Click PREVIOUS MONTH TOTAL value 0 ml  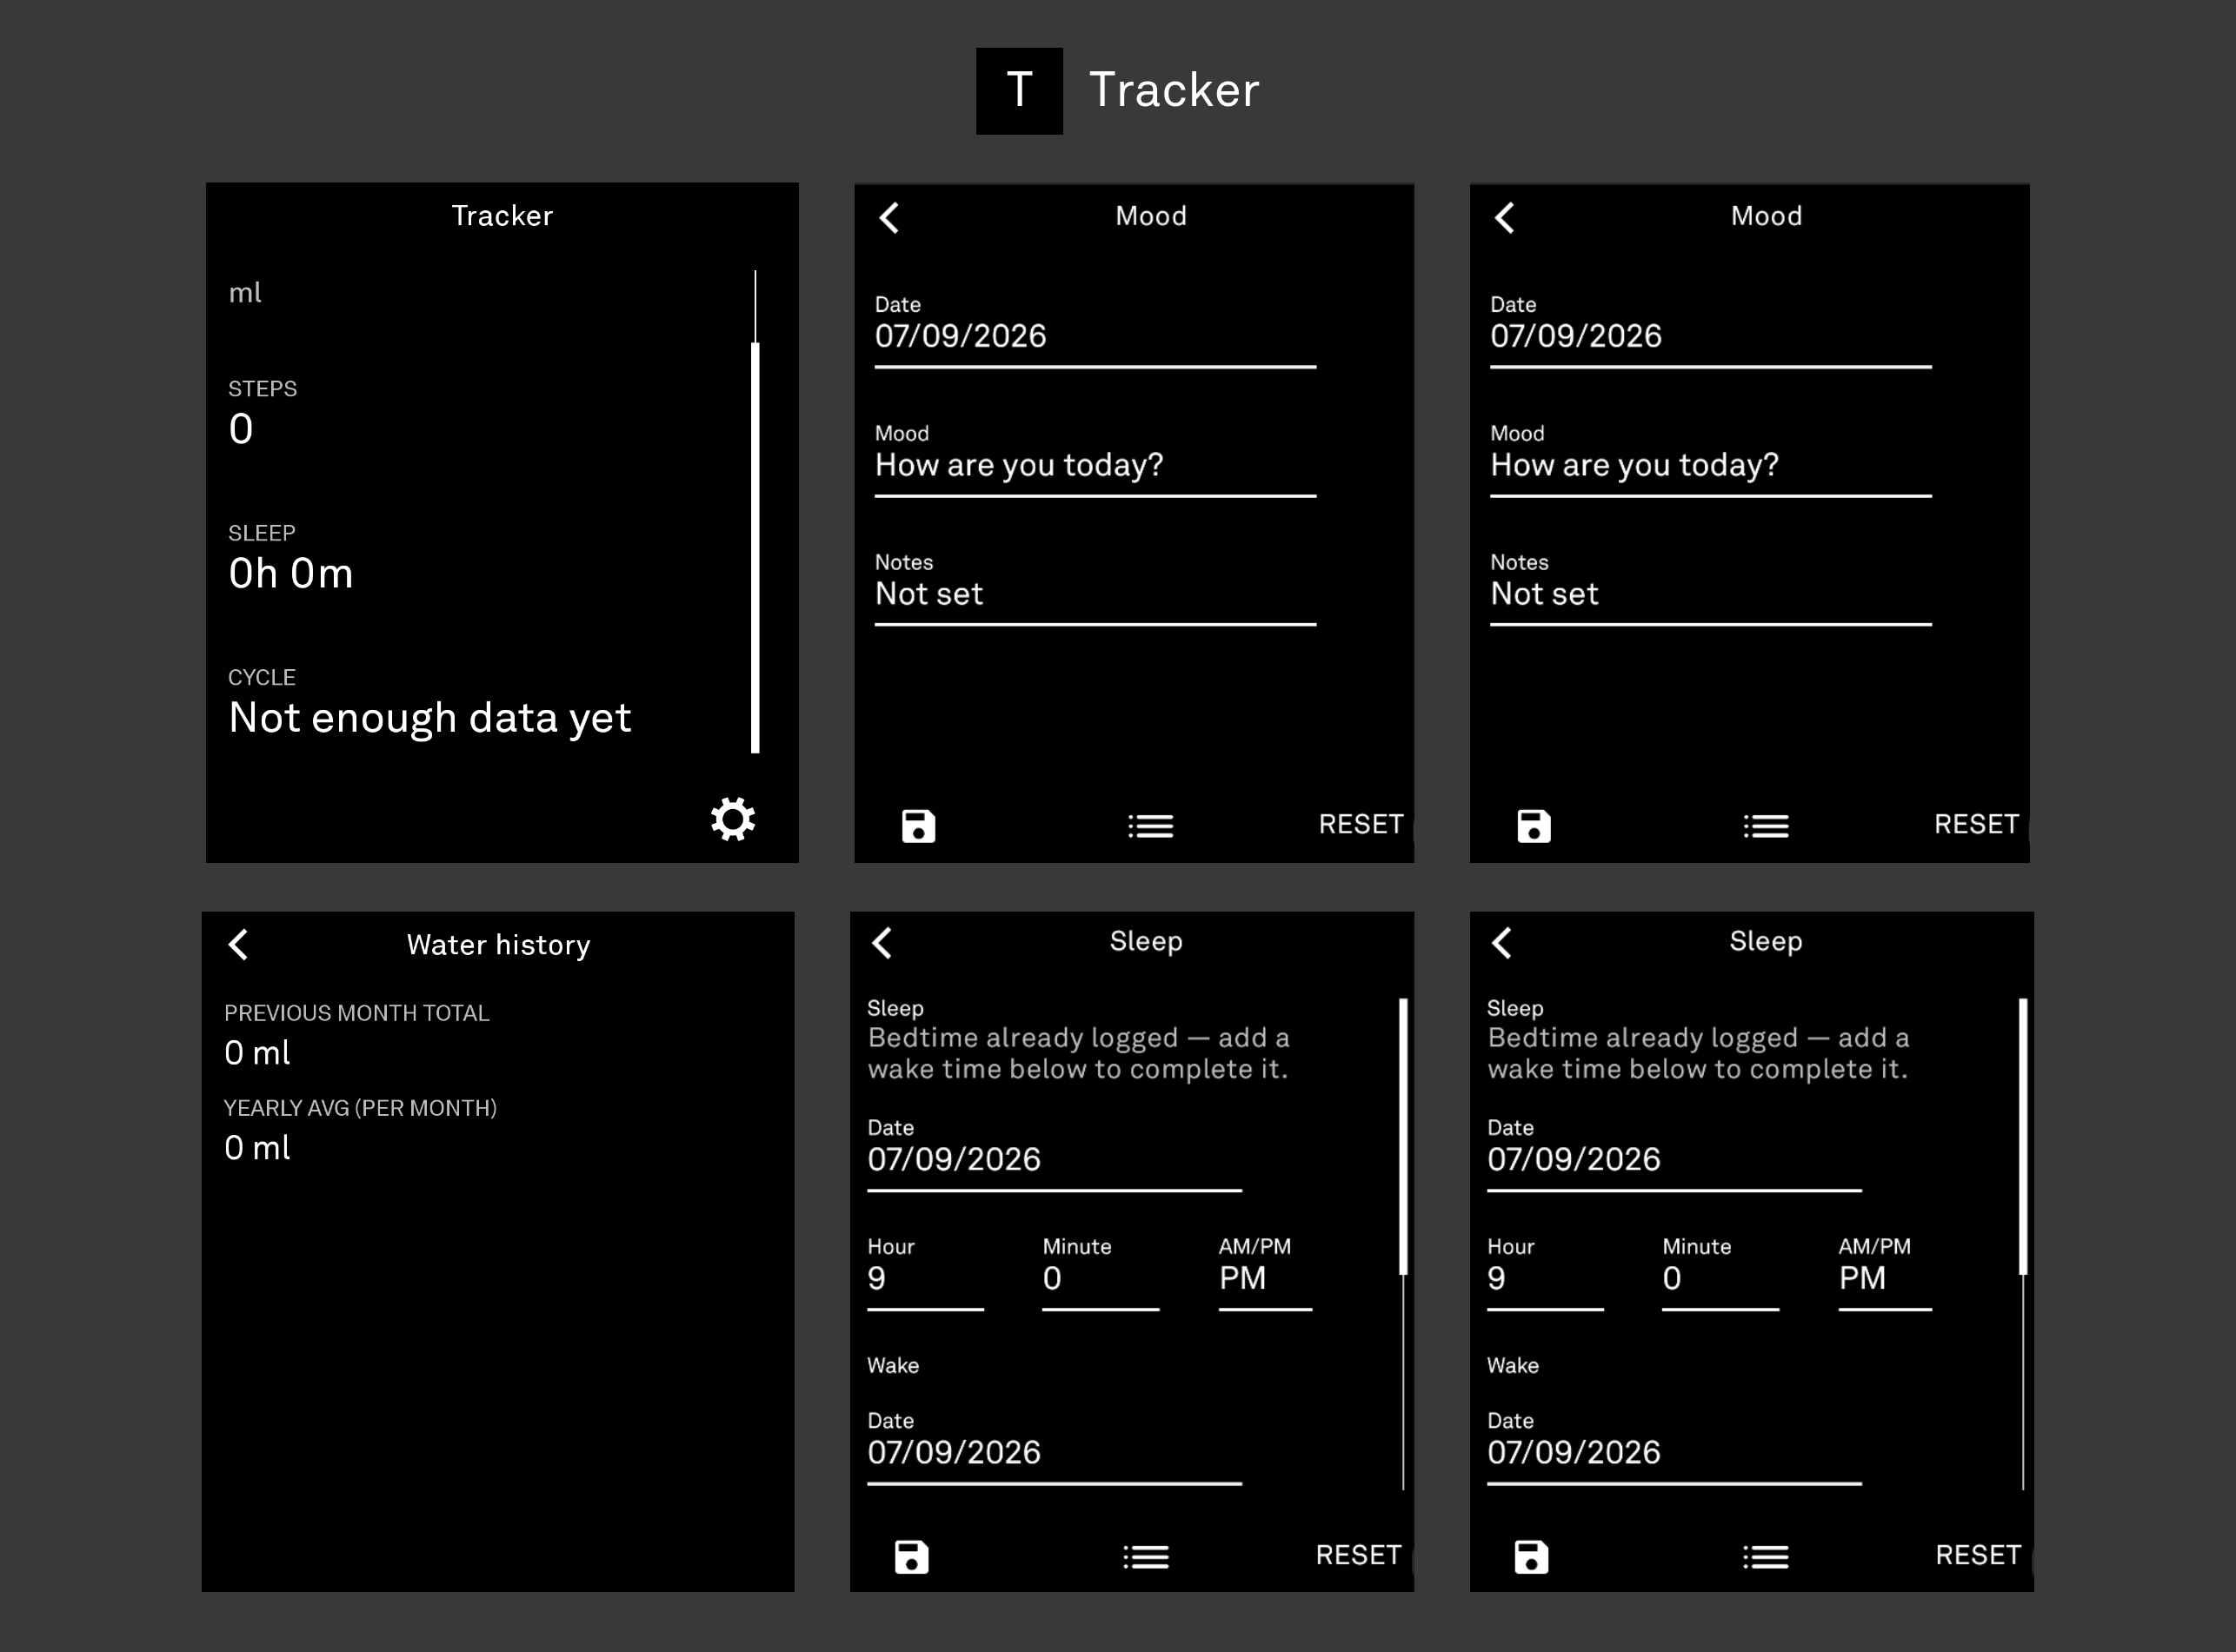pos(257,1052)
